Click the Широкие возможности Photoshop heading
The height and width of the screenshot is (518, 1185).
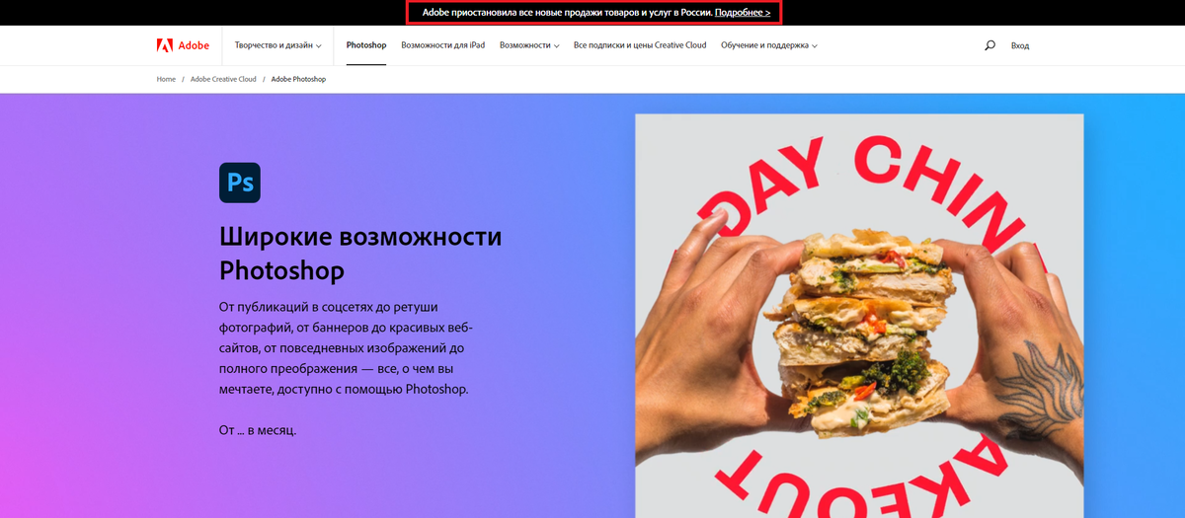pos(360,253)
